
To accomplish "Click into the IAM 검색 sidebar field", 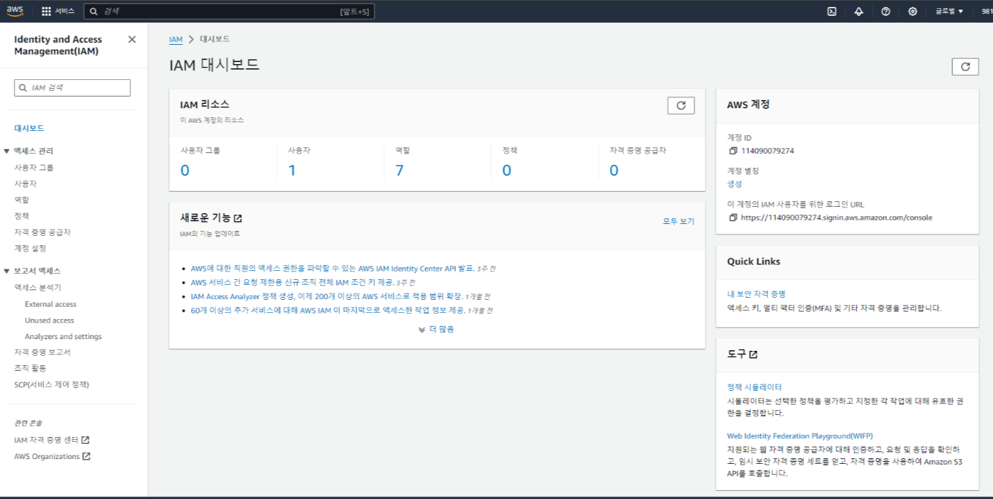I will click(x=72, y=88).
